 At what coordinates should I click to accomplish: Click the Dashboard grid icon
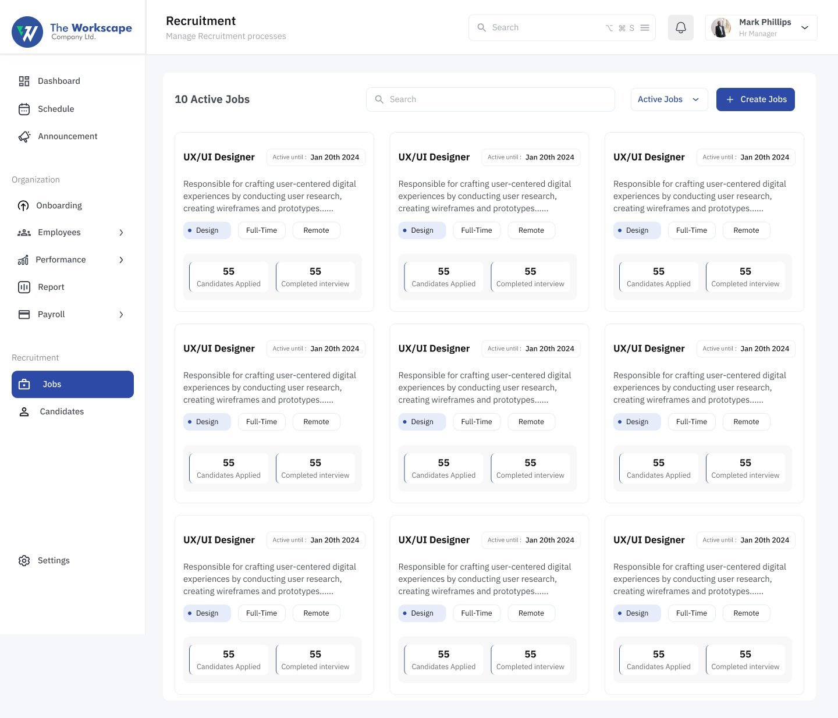(x=24, y=81)
